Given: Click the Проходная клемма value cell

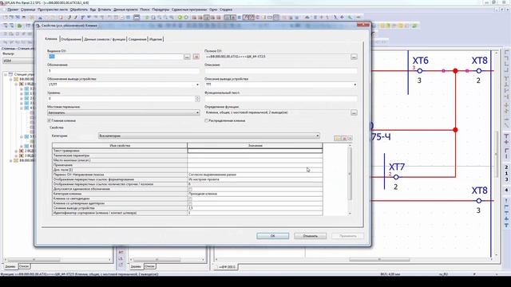Looking at the screenshot, I should coord(255,194).
